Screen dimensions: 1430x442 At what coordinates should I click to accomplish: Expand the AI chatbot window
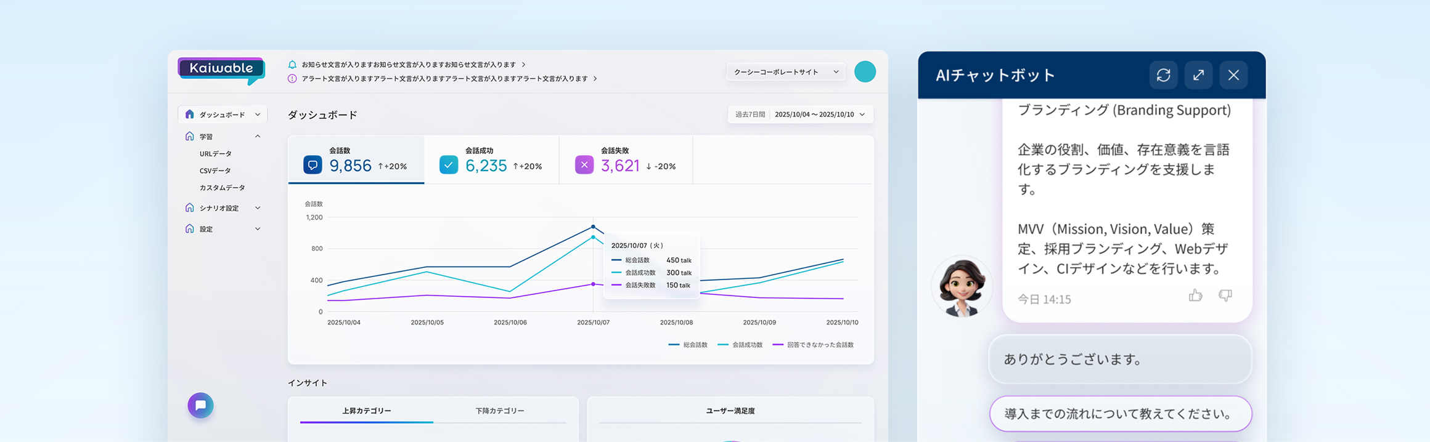[1198, 75]
